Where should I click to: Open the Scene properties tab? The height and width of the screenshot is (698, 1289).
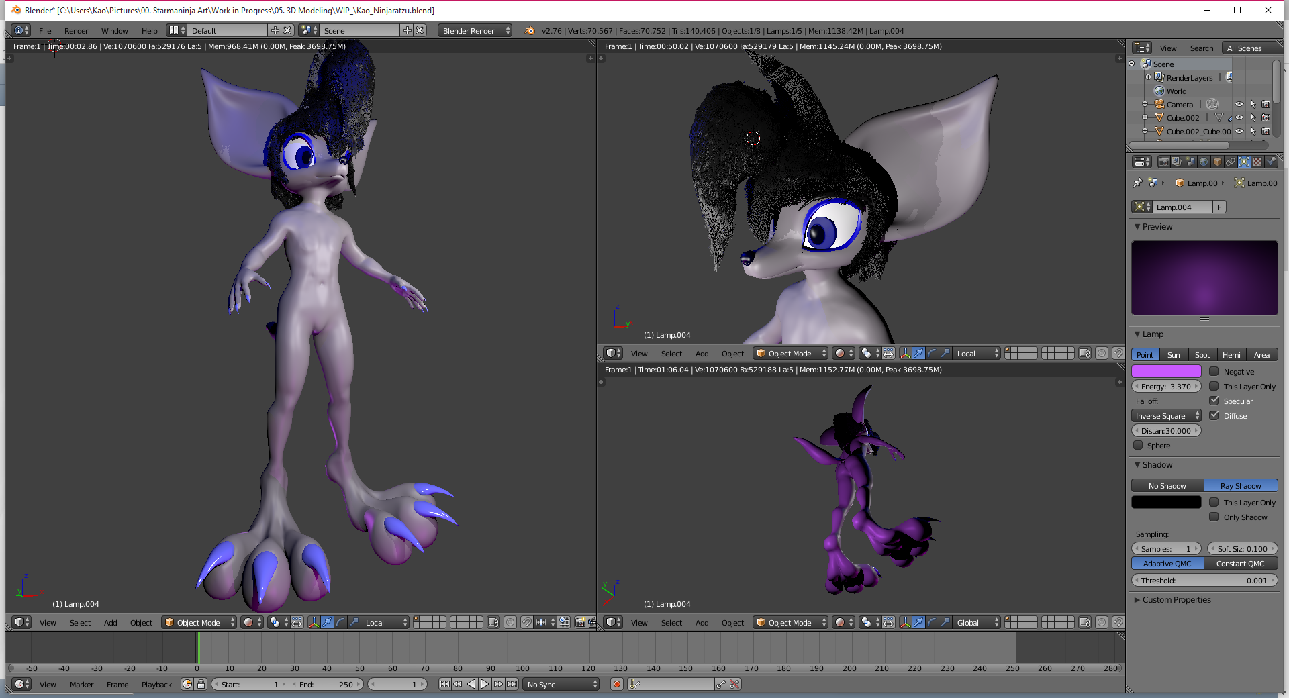[x=1190, y=162]
